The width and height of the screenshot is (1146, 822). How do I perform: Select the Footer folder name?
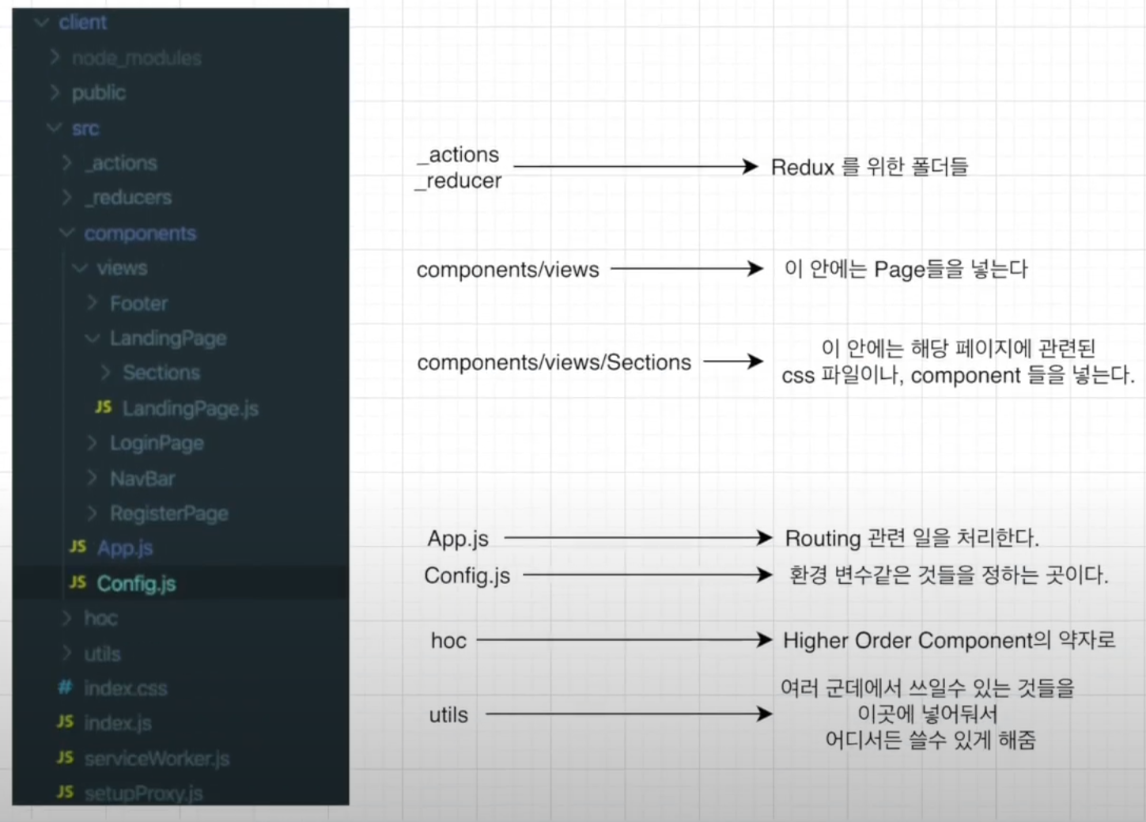point(139,303)
